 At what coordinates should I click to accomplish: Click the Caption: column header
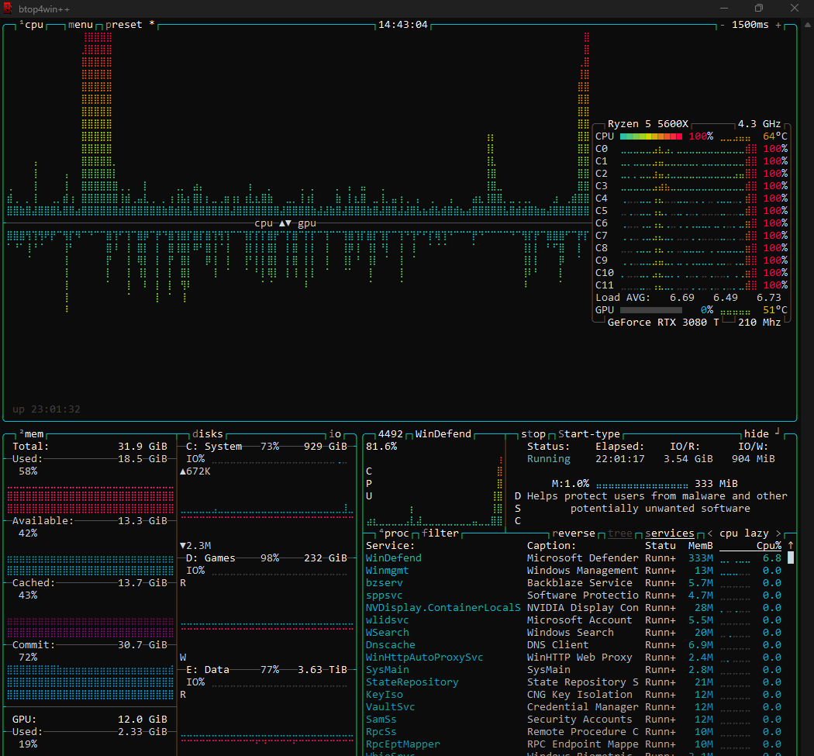pyautogui.click(x=551, y=546)
